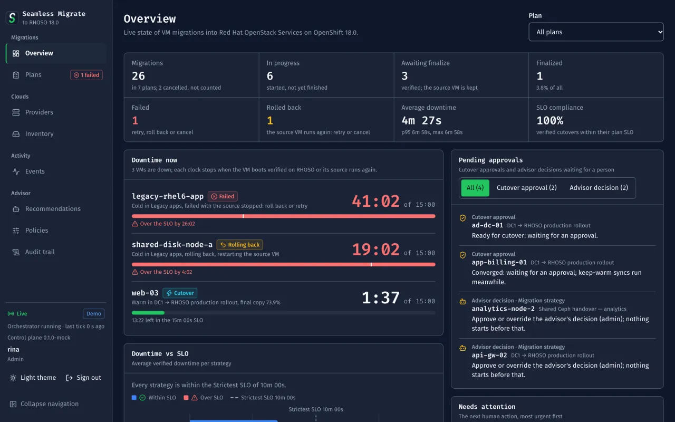Click the "Awaiting finalize 3" stat card
This screenshot has width=675, height=422.
(x=461, y=75)
